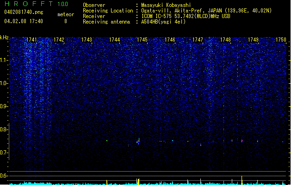Click the 1.1 frequency axis label
Image resolution: width=291 pixels, height=185 pixels.
(4, 60)
